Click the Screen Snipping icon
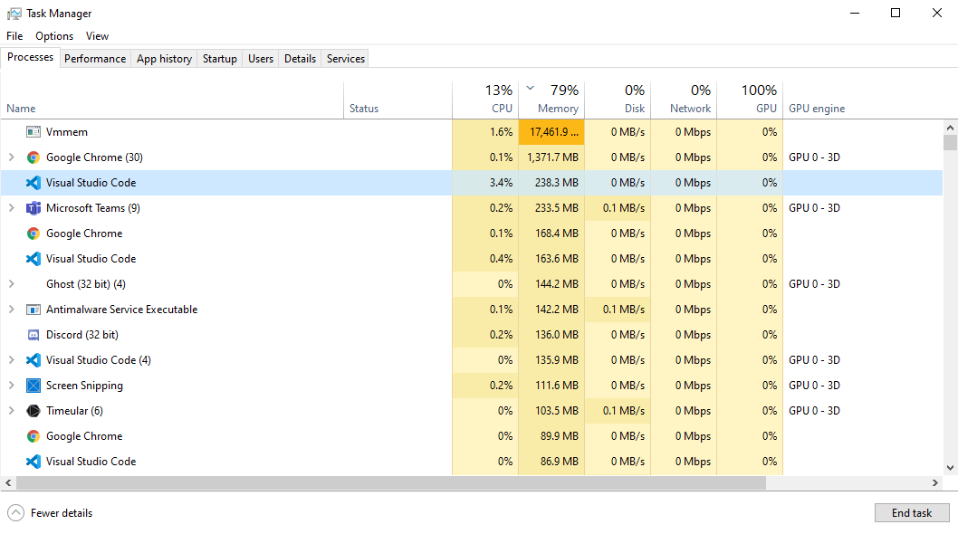958x534 pixels. click(x=34, y=386)
